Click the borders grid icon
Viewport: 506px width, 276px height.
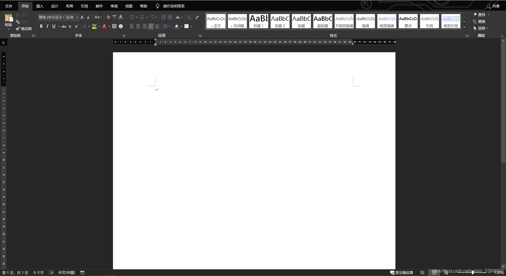click(x=187, y=26)
